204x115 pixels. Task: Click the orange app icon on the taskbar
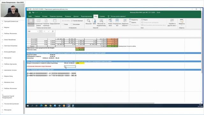point(64,106)
